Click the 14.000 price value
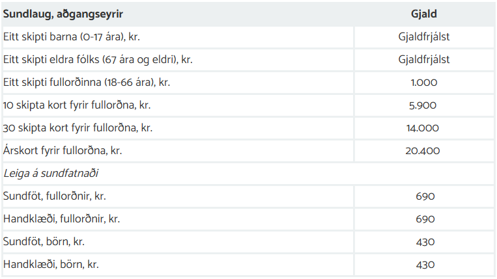 [x=423, y=128]
